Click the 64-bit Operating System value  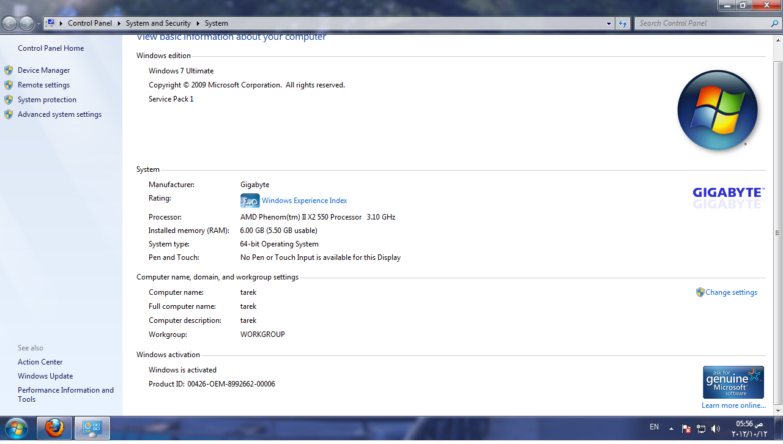(x=280, y=244)
